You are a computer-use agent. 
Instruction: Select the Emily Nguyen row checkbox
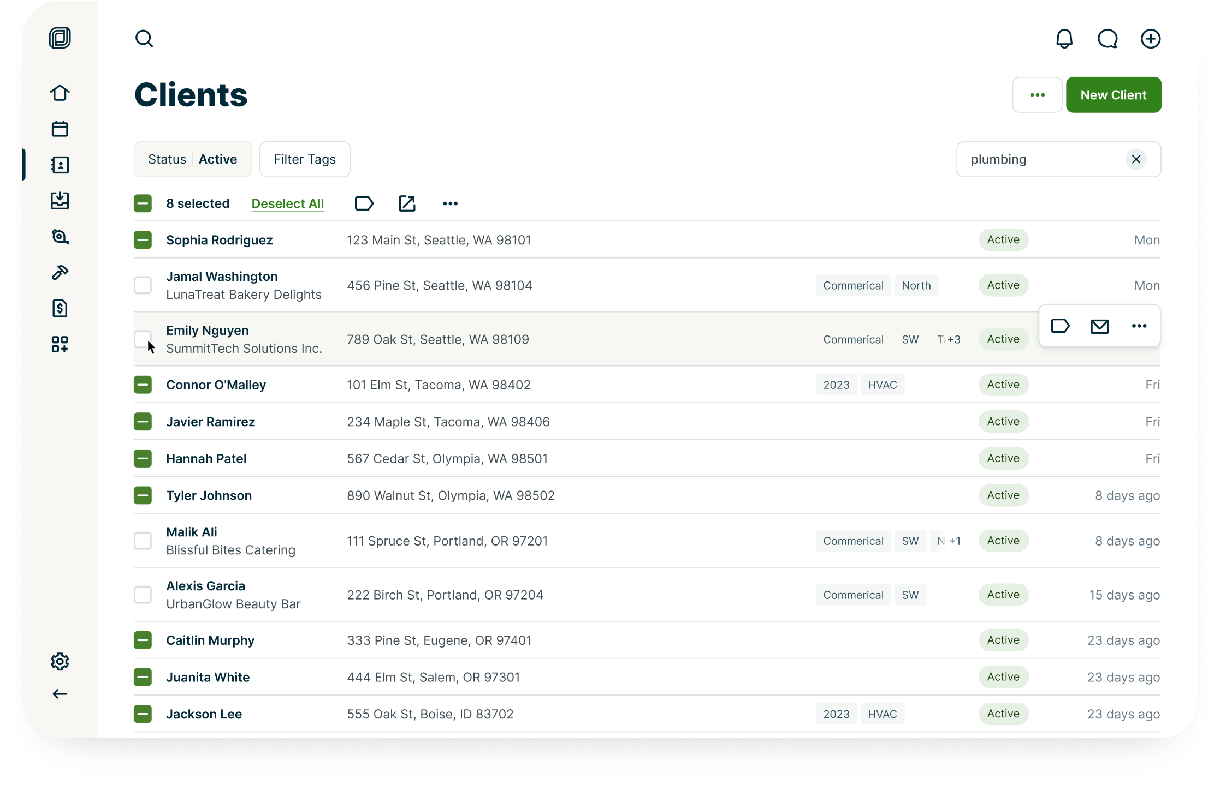(143, 339)
